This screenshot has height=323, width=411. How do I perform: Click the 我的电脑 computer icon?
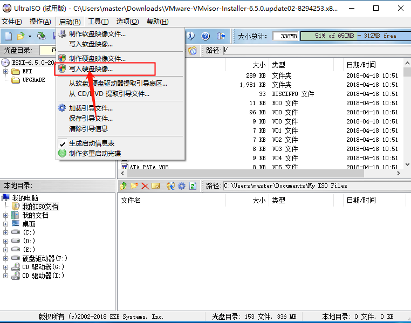click(6, 197)
